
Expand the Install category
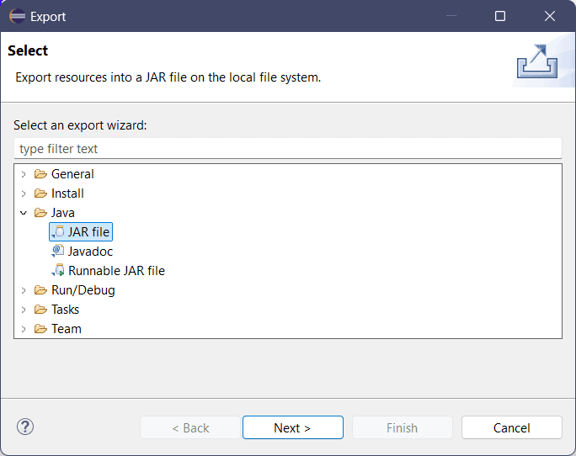point(24,194)
